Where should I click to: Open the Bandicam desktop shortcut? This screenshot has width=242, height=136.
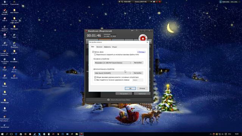14,76
